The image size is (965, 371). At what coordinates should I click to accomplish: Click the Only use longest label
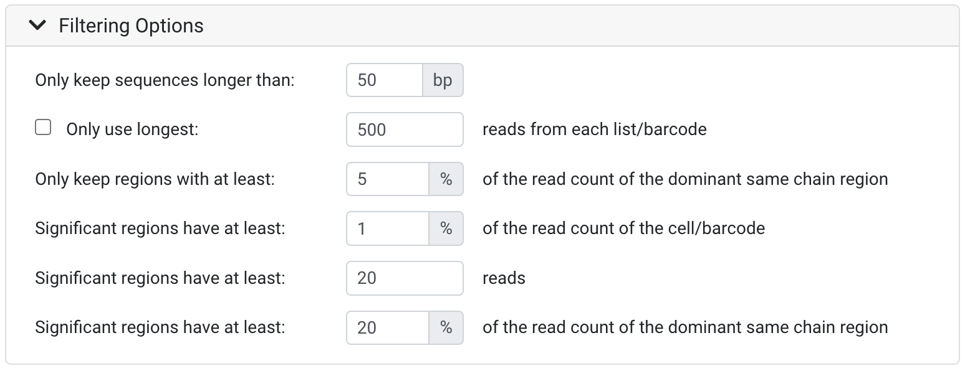coord(132,129)
